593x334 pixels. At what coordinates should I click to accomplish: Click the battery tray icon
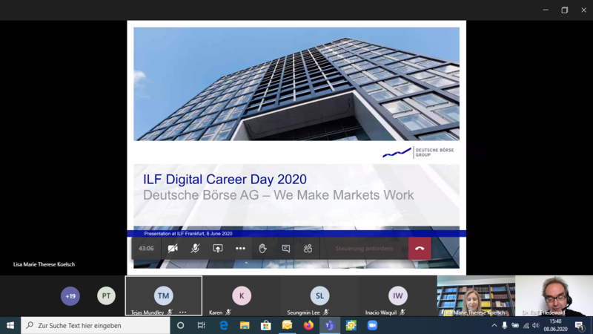515,325
